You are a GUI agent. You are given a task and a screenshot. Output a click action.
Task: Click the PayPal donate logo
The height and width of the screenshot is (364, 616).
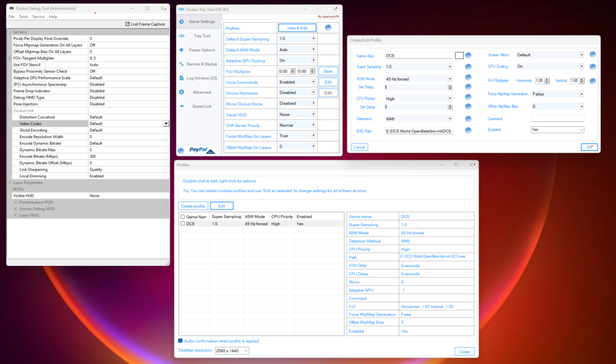pos(202,150)
